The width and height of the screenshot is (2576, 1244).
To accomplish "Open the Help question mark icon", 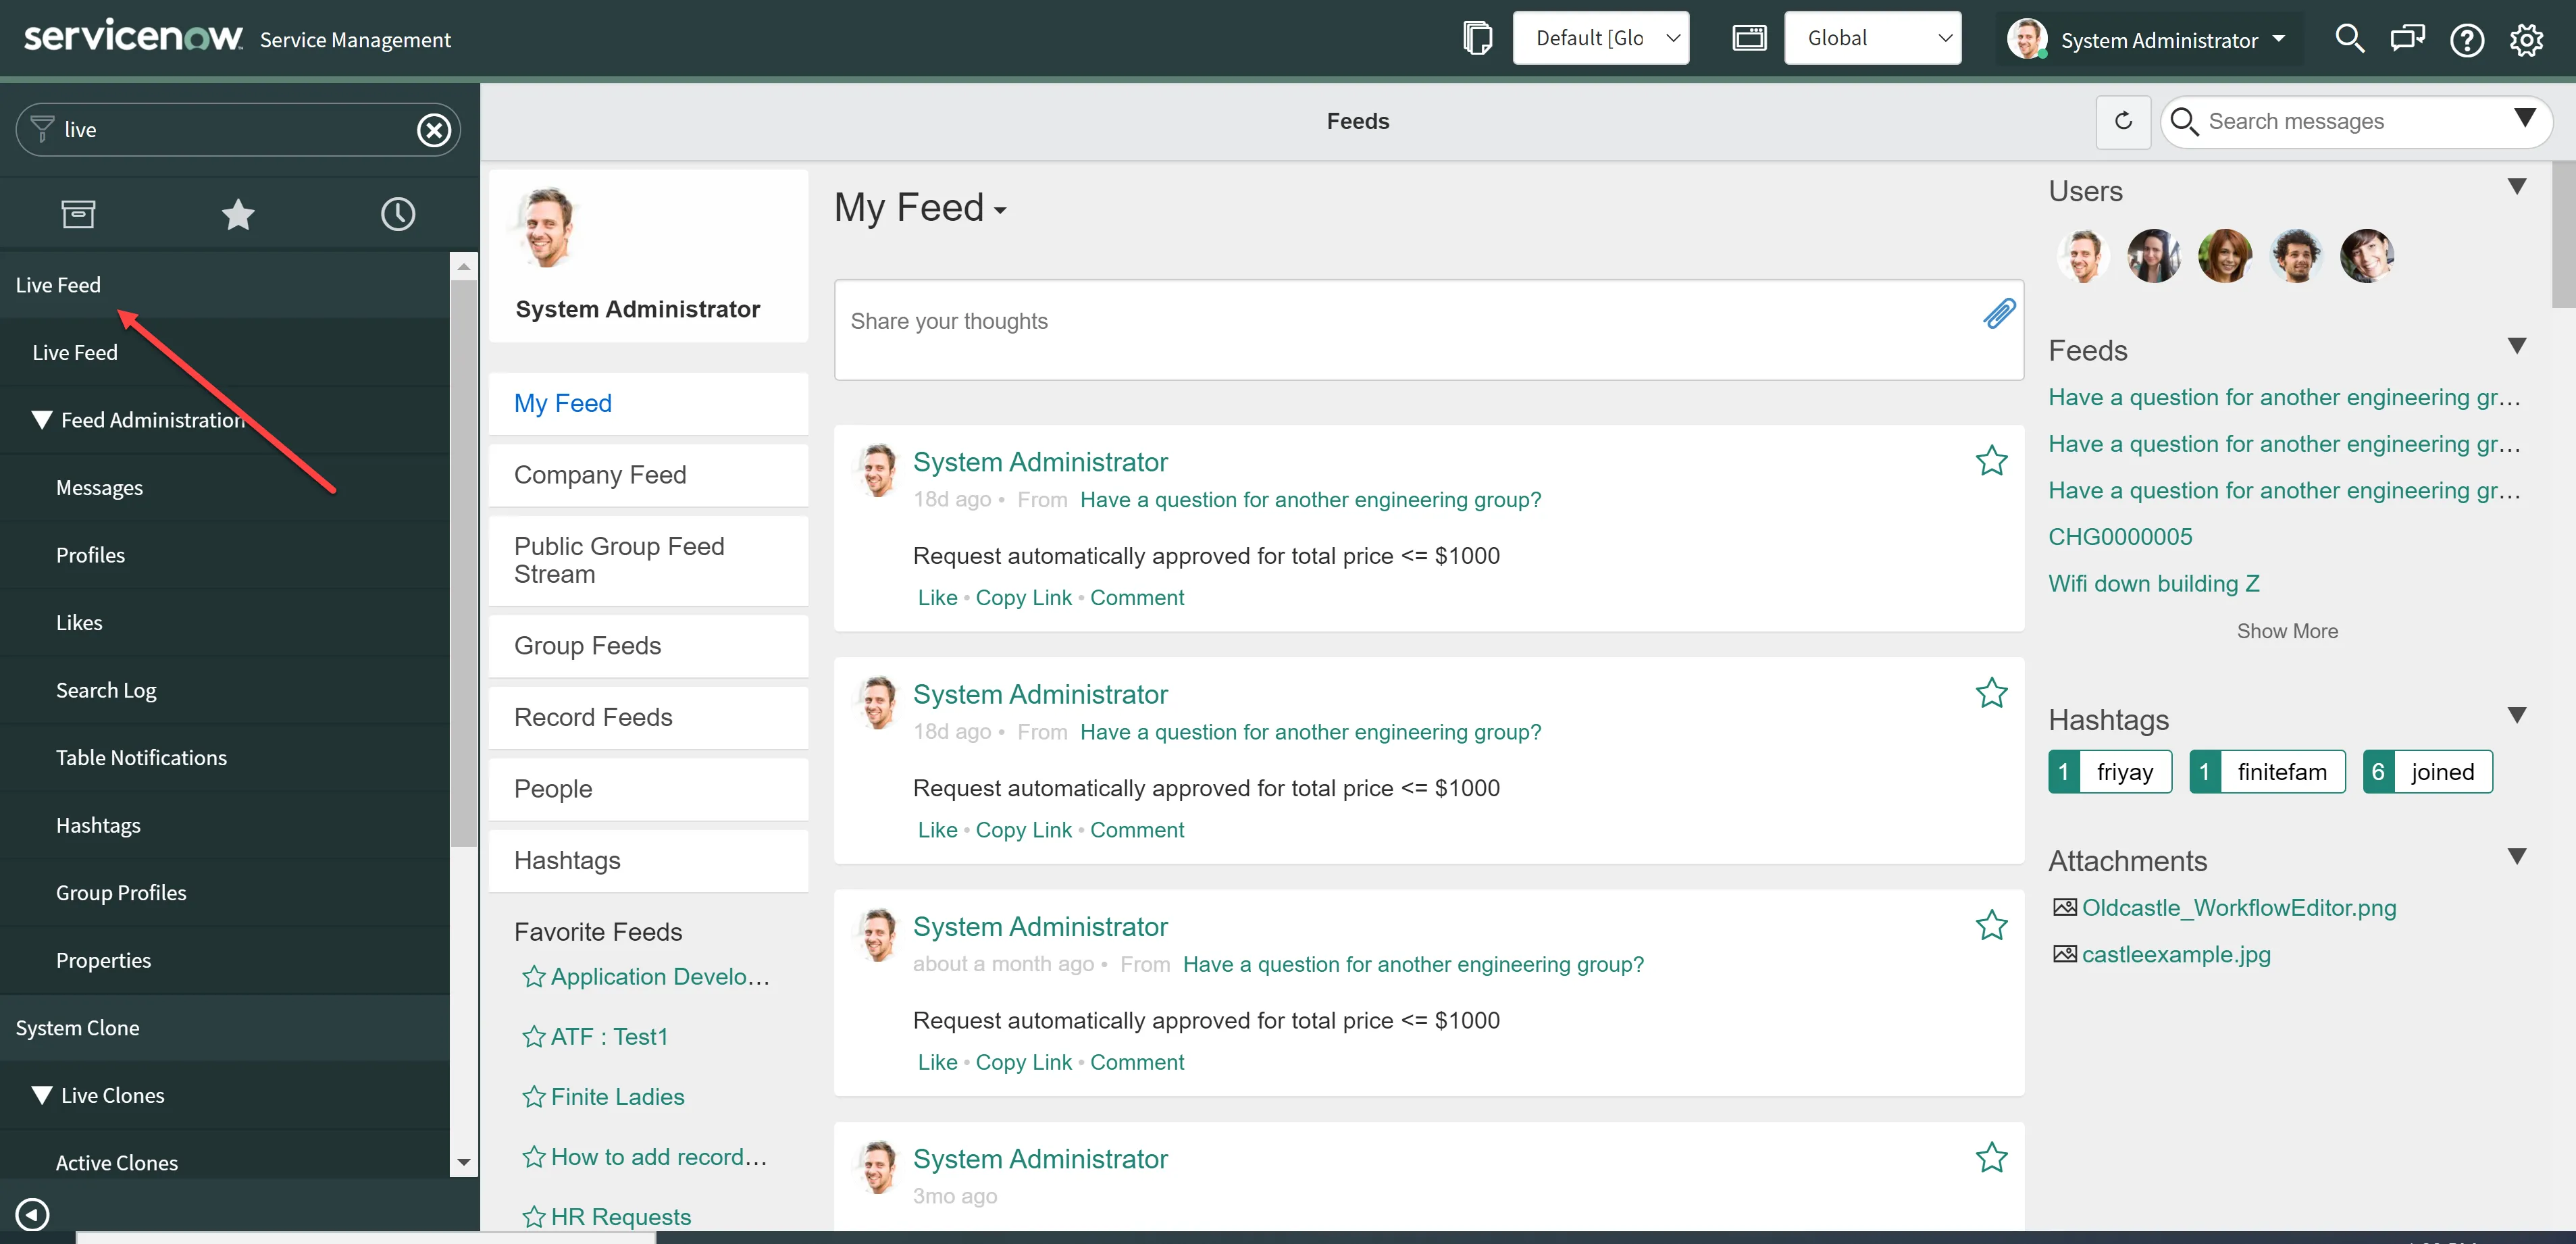I will 2466,40.
